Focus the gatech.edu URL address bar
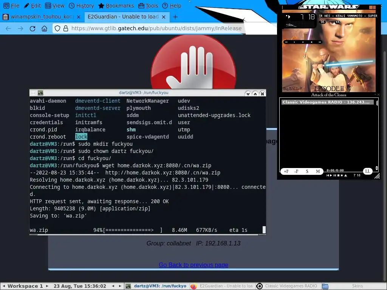The height and width of the screenshot is (290, 387). [x=156, y=28]
